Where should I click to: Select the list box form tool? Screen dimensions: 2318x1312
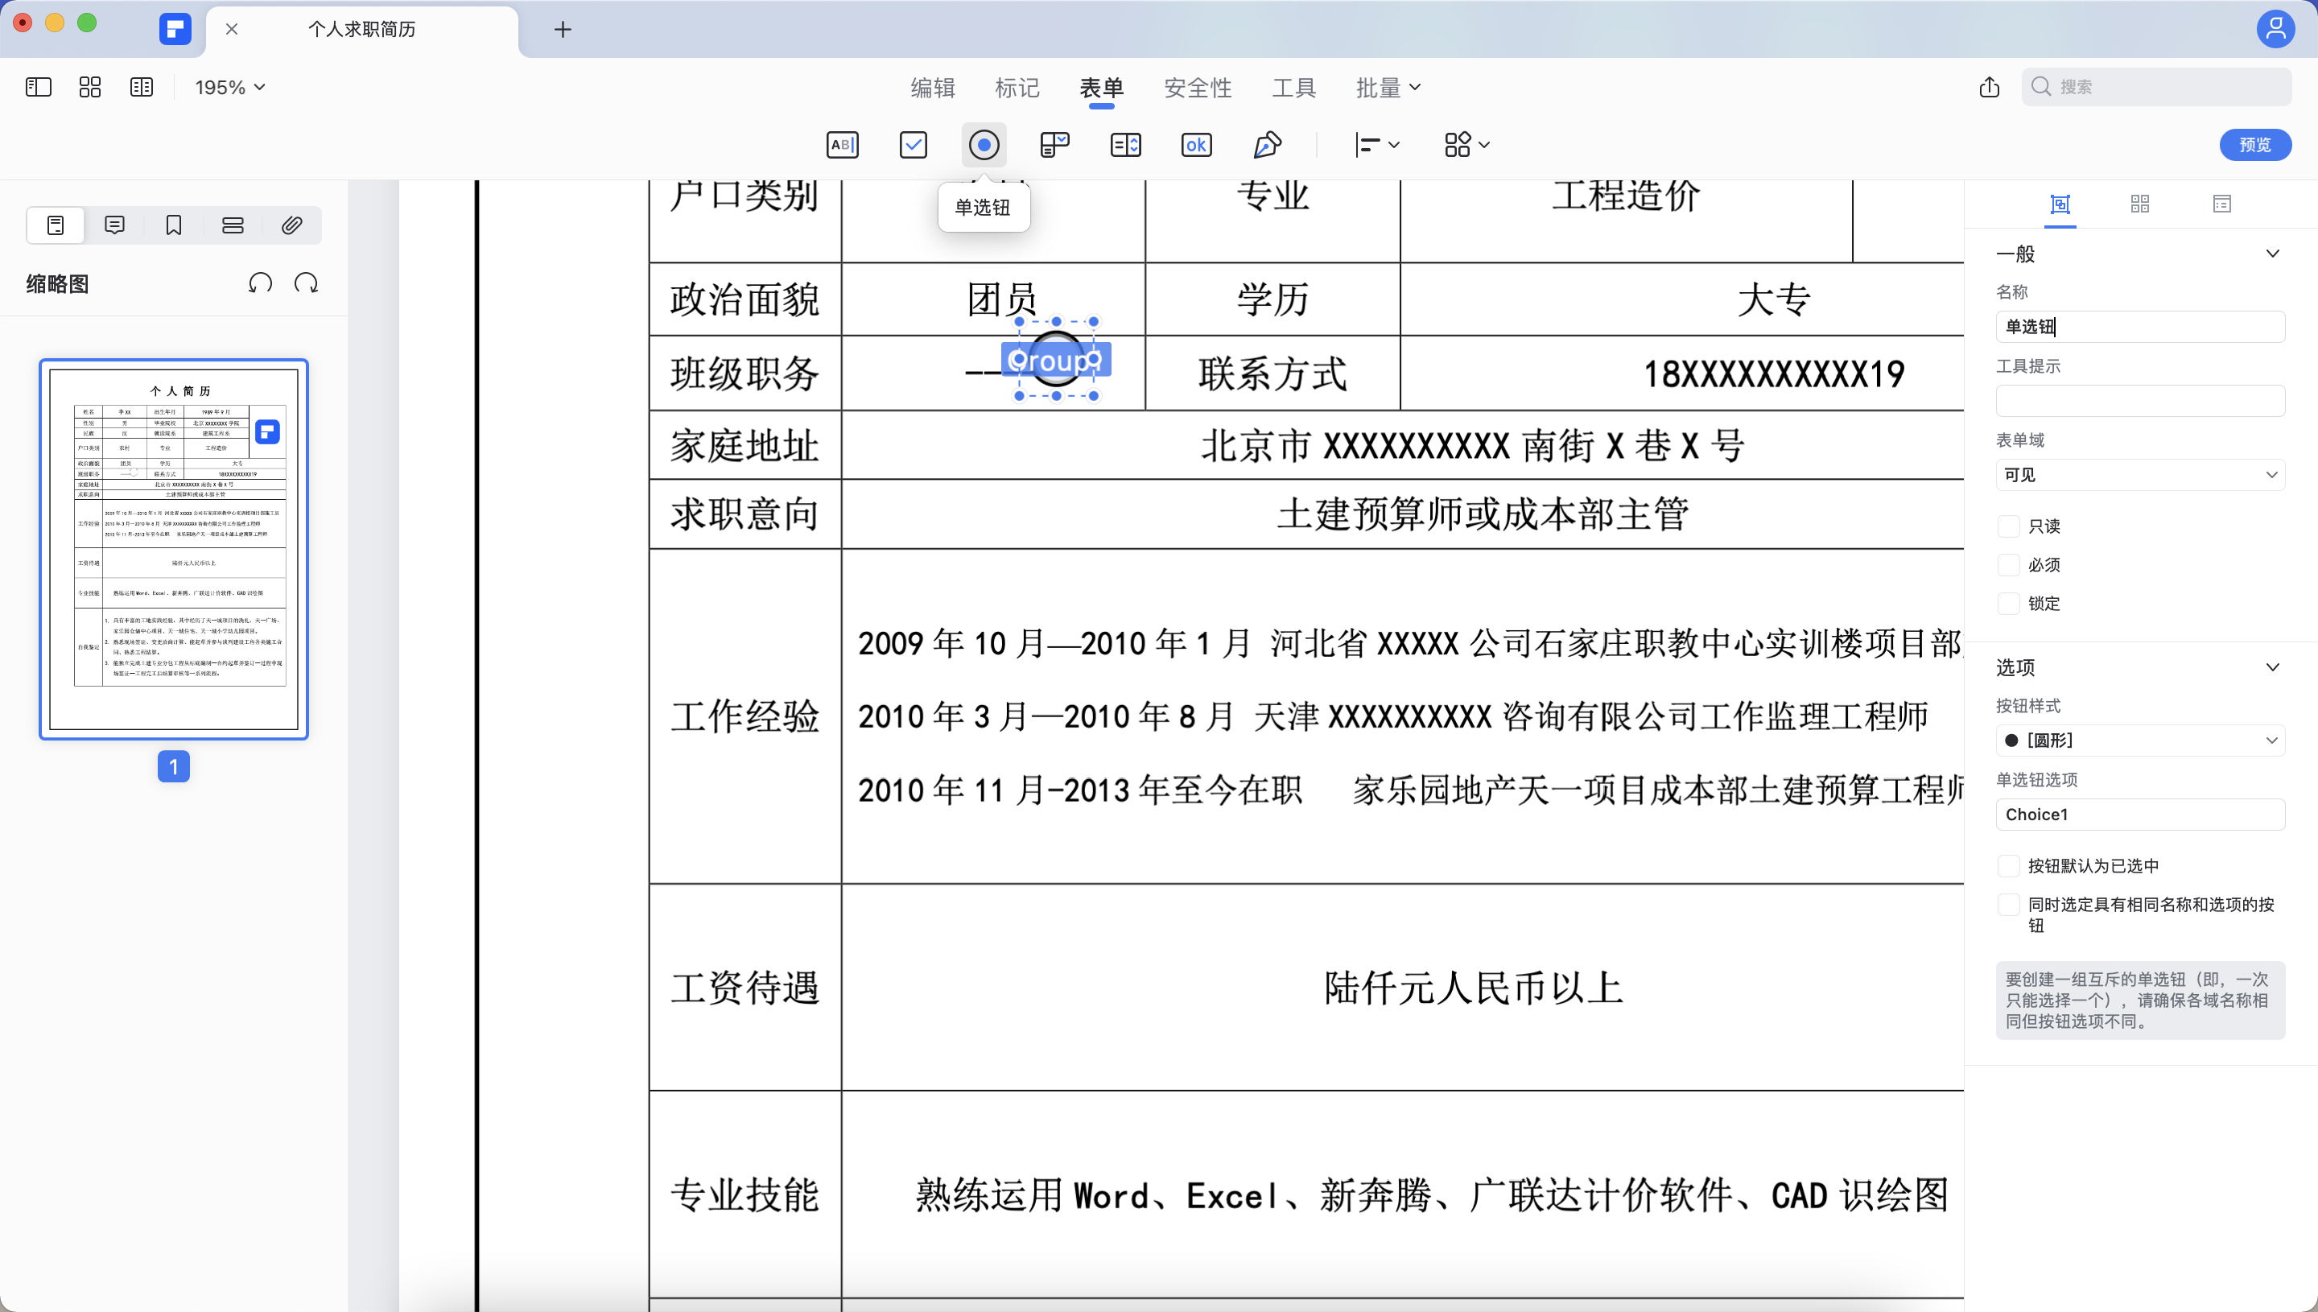(x=1125, y=144)
